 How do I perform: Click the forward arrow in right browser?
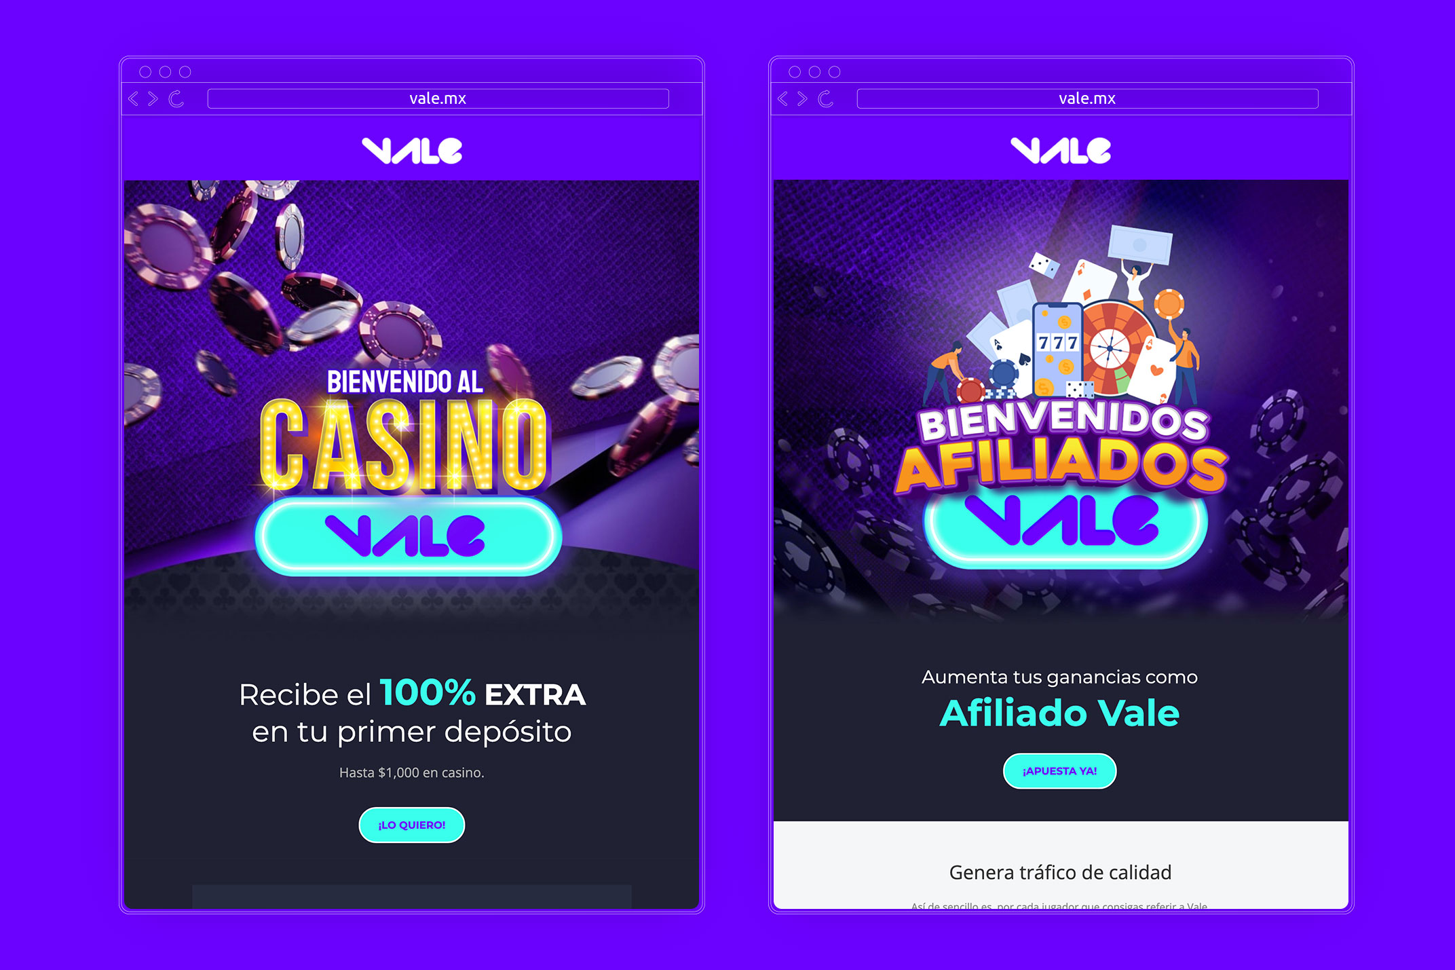click(802, 99)
